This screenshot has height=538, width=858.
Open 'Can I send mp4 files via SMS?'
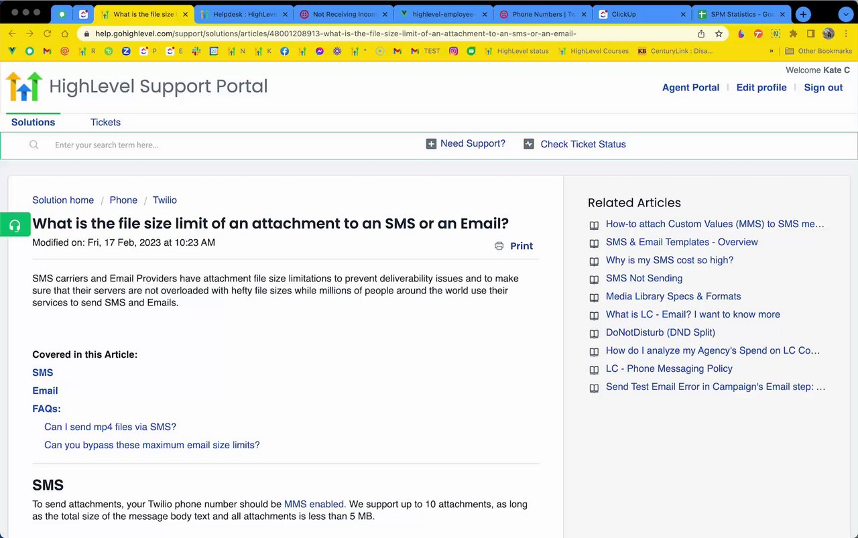[x=110, y=427]
